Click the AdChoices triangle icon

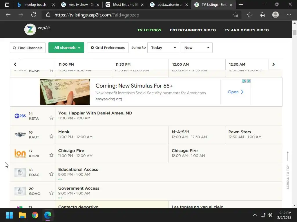point(244,81)
